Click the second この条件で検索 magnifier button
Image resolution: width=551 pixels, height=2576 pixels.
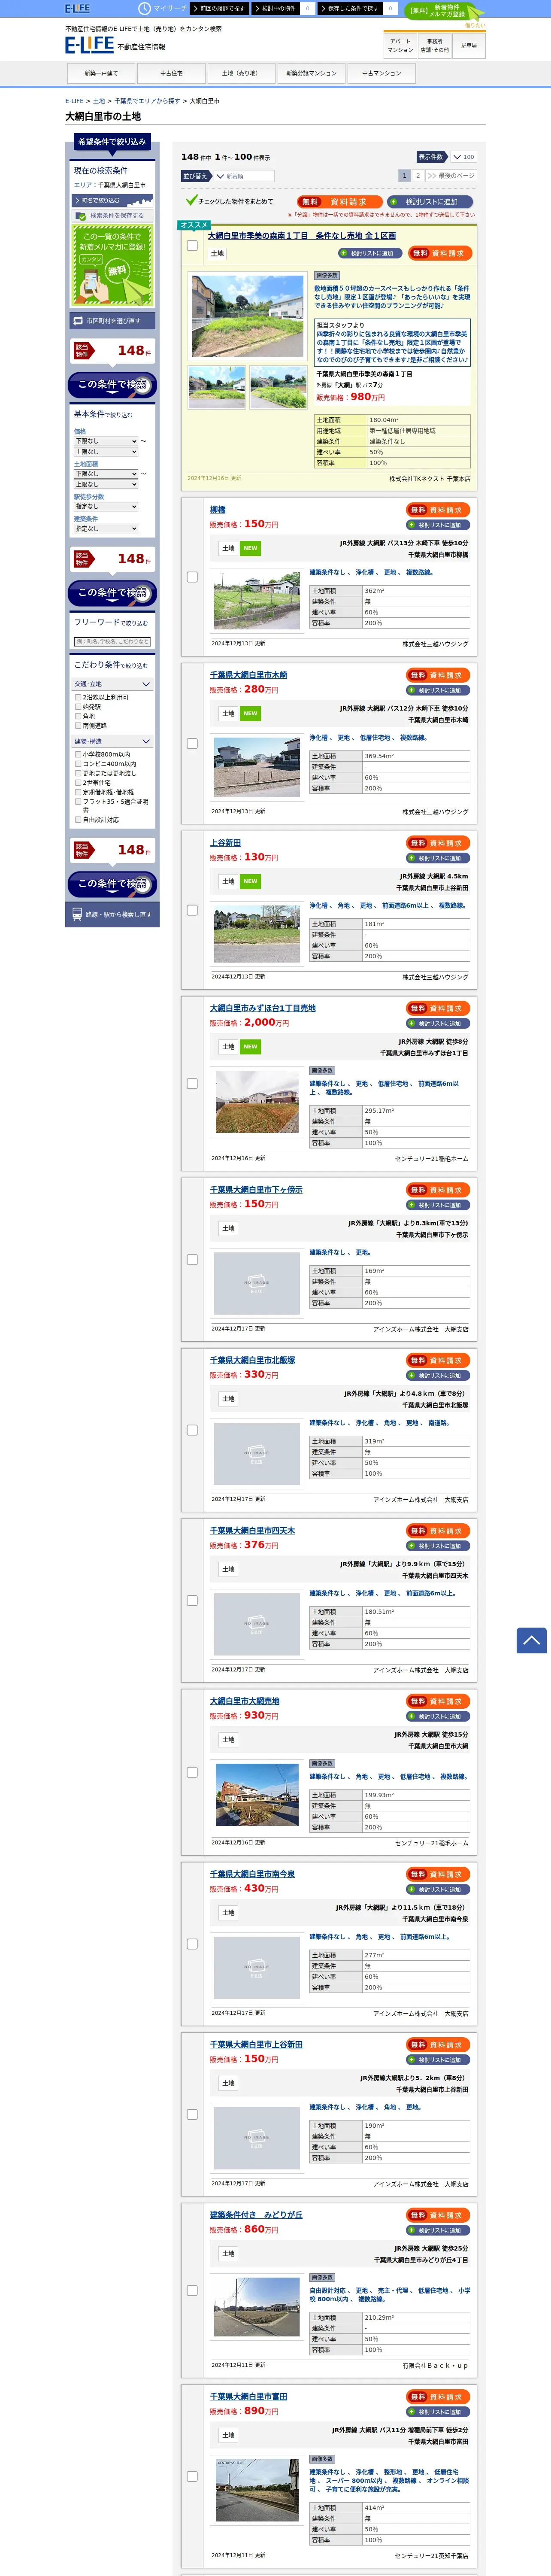[112, 593]
